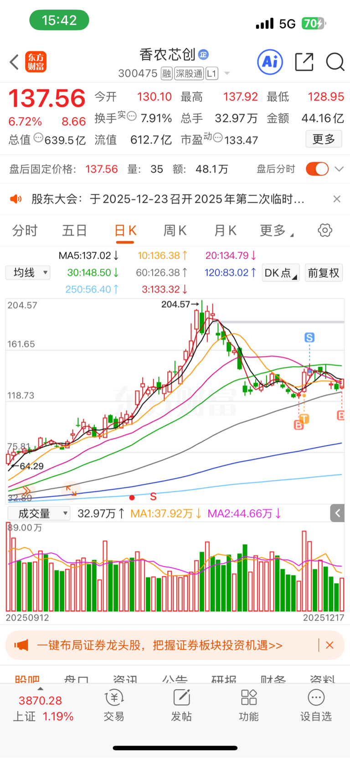The height and width of the screenshot is (758, 350).
Task: Expand the after-hours chevron arrow
Action: (339, 169)
